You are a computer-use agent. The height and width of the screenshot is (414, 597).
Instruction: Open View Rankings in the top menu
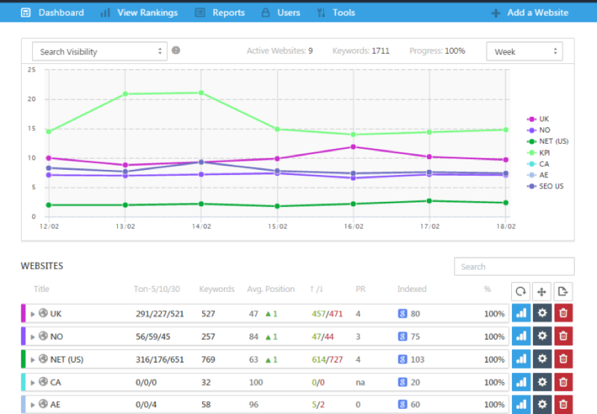[x=139, y=12]
